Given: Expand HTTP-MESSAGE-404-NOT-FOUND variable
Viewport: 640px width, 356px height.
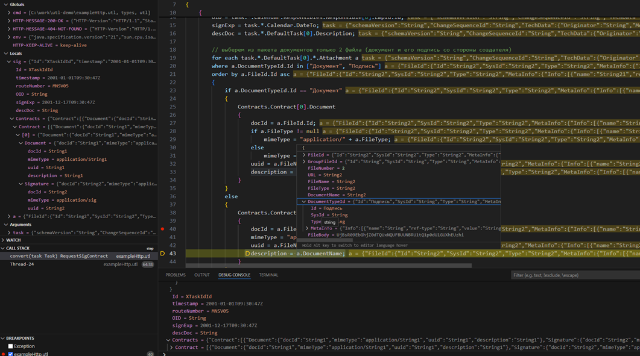Looking at the screenshot, I should [x=9, y=29].
